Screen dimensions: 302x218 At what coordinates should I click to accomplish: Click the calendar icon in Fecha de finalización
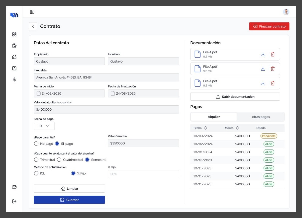113,93
